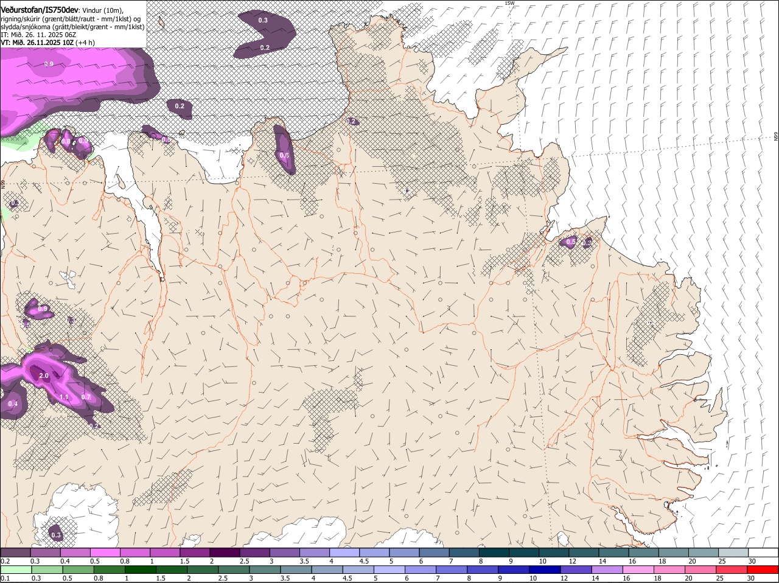Click the 1.1 precipitation value on the map
779x583 pixels.
coord(64,397)
